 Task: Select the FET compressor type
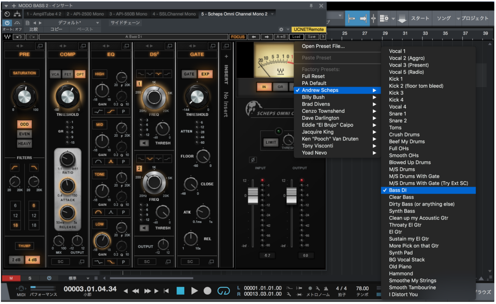[x=67, y=74]
